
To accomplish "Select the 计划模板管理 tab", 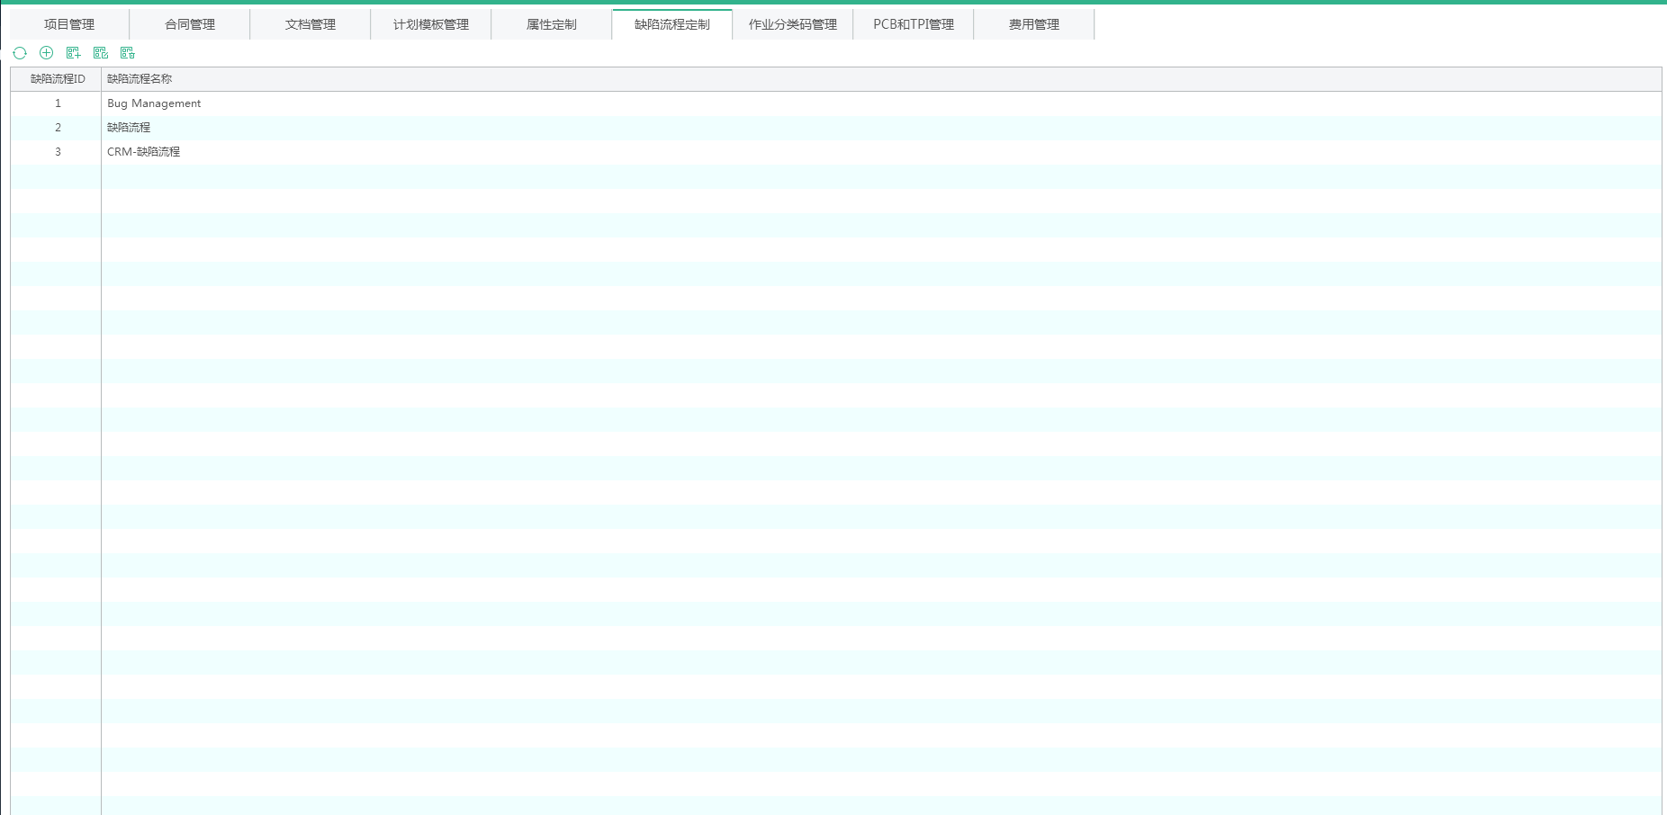I will tap(431, 24).
